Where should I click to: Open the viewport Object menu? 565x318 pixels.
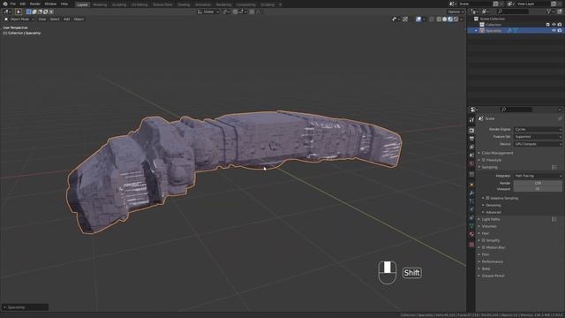pos(79,19)
